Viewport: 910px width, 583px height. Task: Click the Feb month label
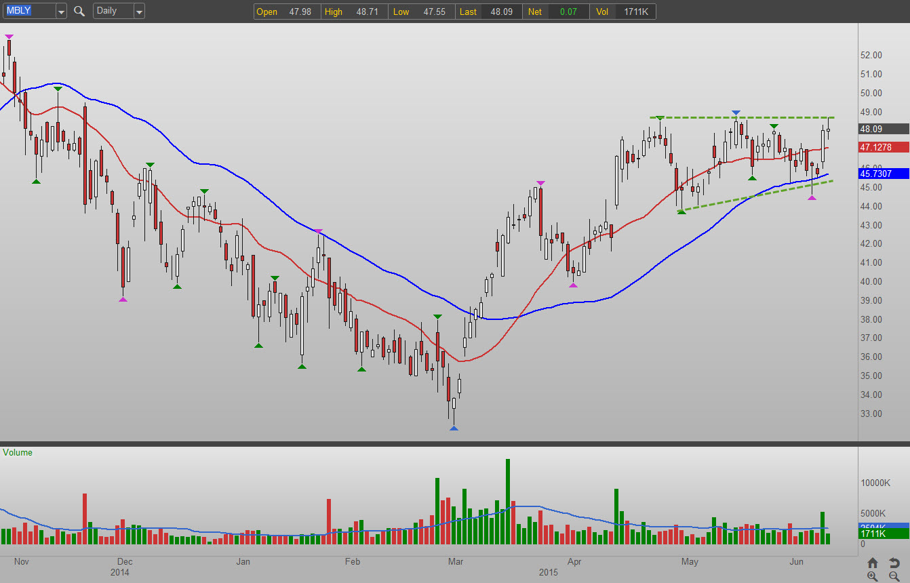pyautogui.click(x=351, y=562)
